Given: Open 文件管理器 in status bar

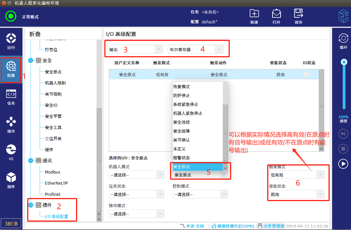Looking at the screenshot, I should click(271, 226).
